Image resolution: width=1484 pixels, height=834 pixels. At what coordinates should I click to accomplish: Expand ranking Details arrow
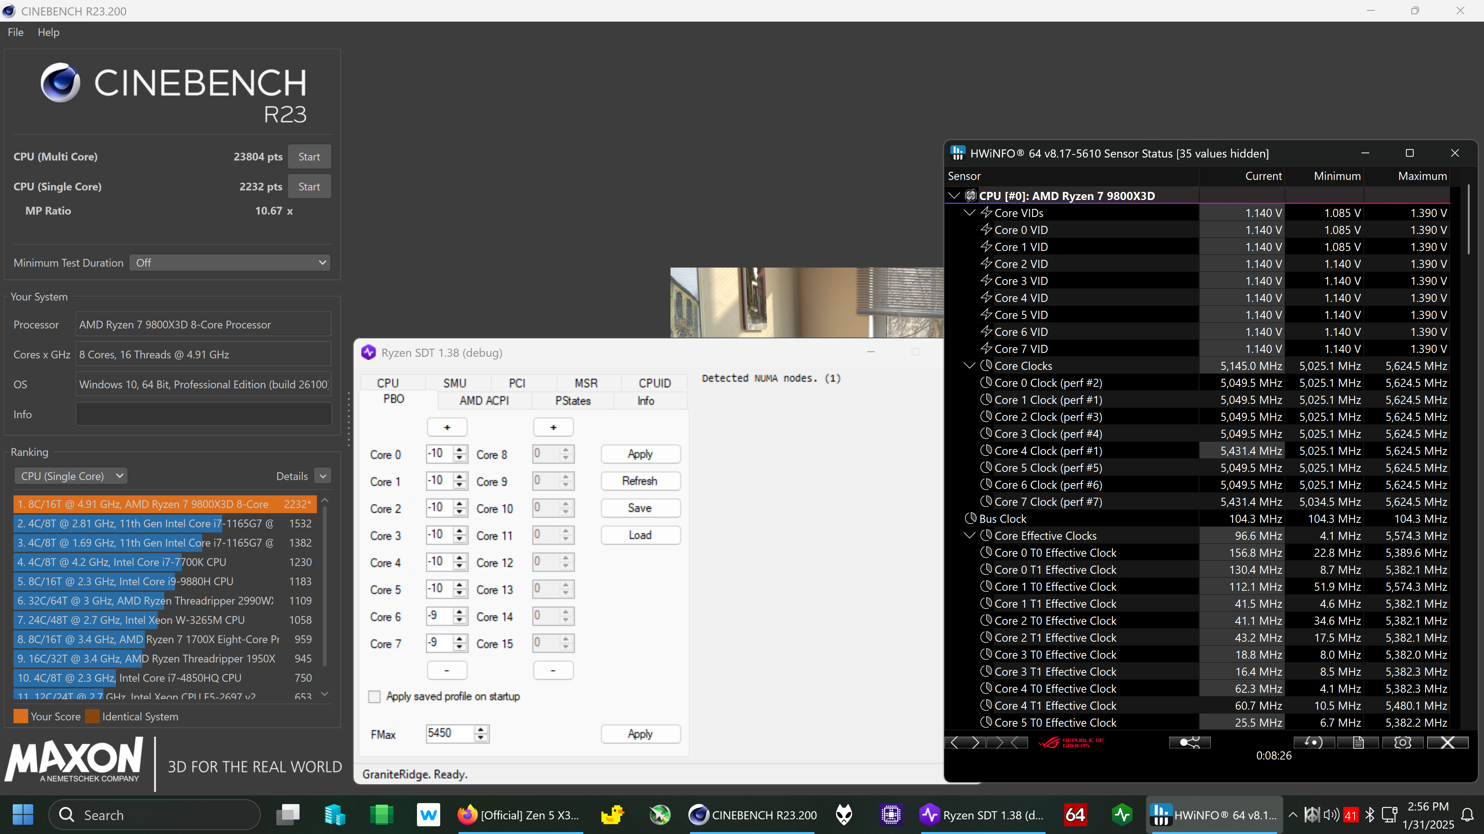pyautogui.click(x=323, y=476)
